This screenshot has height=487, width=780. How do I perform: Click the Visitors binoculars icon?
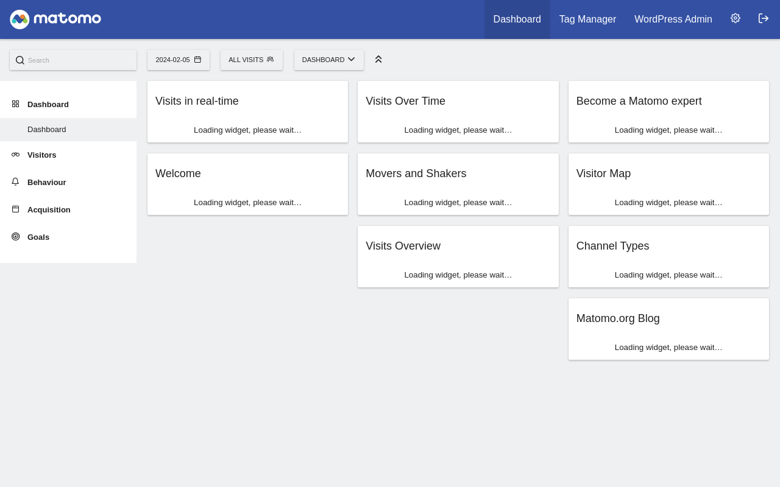(15, 155)
